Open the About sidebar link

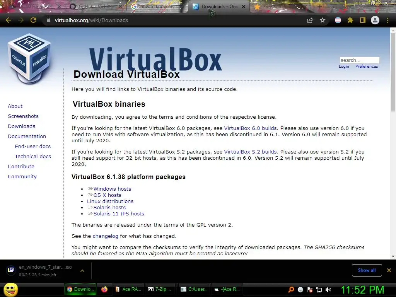pos(15,106)
